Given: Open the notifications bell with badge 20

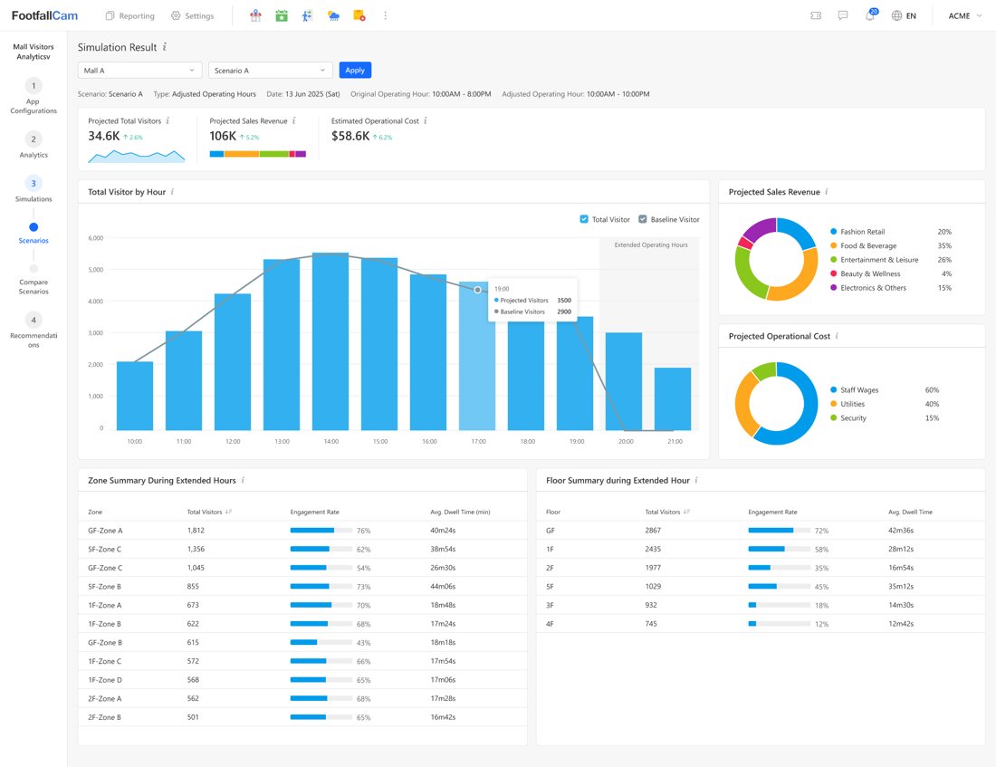Looking at the screenshot, I should (870, 15).
